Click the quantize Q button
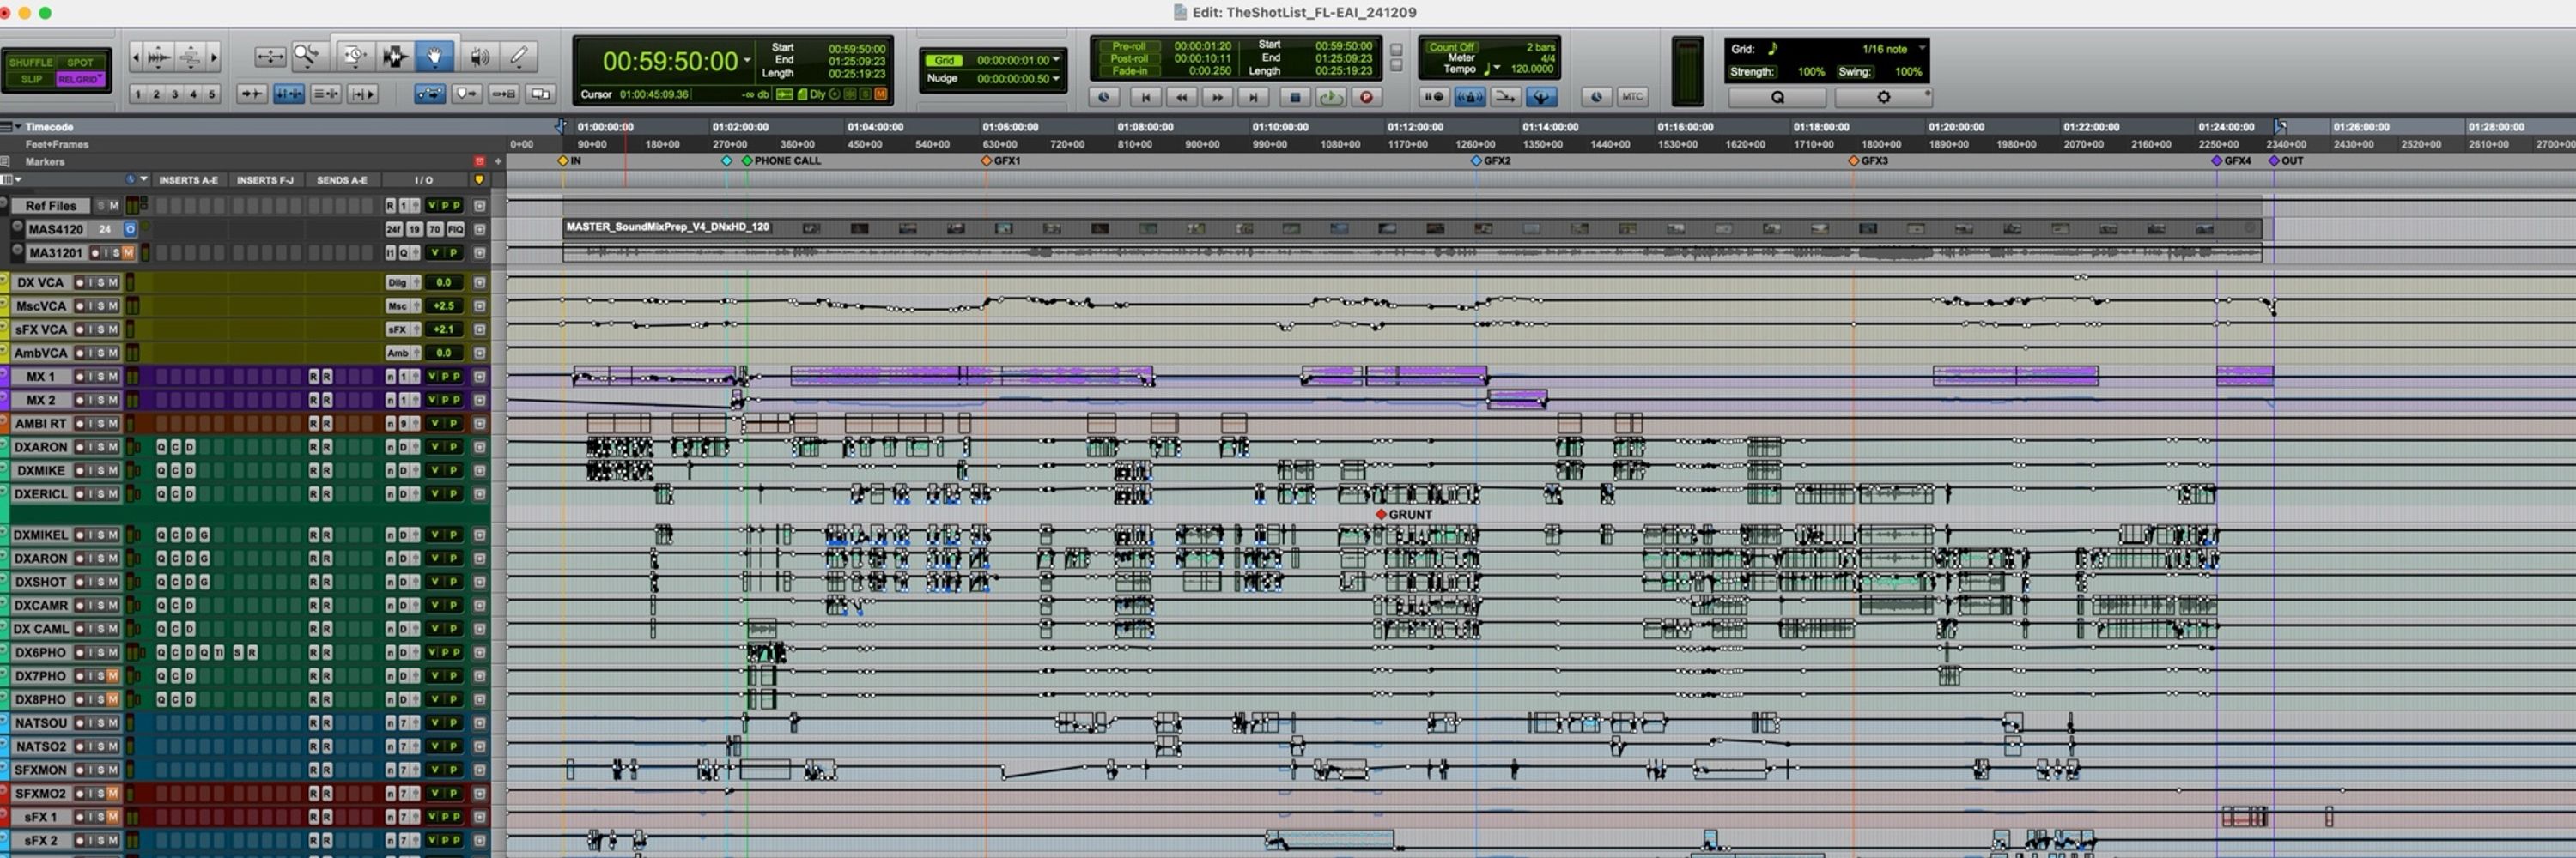This screenshot has width=2576, height=858. coord(1777,97)
